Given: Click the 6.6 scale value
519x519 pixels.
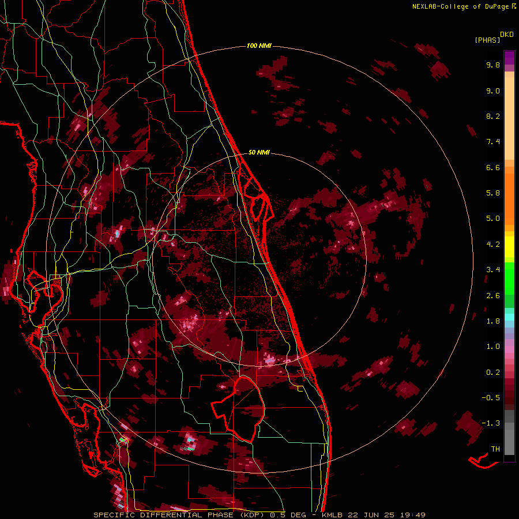Looking at the screenshot, I should click(493, 167).
